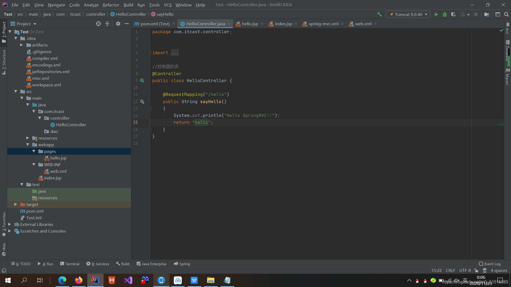Expand the webapp folder in project tree

27,145
